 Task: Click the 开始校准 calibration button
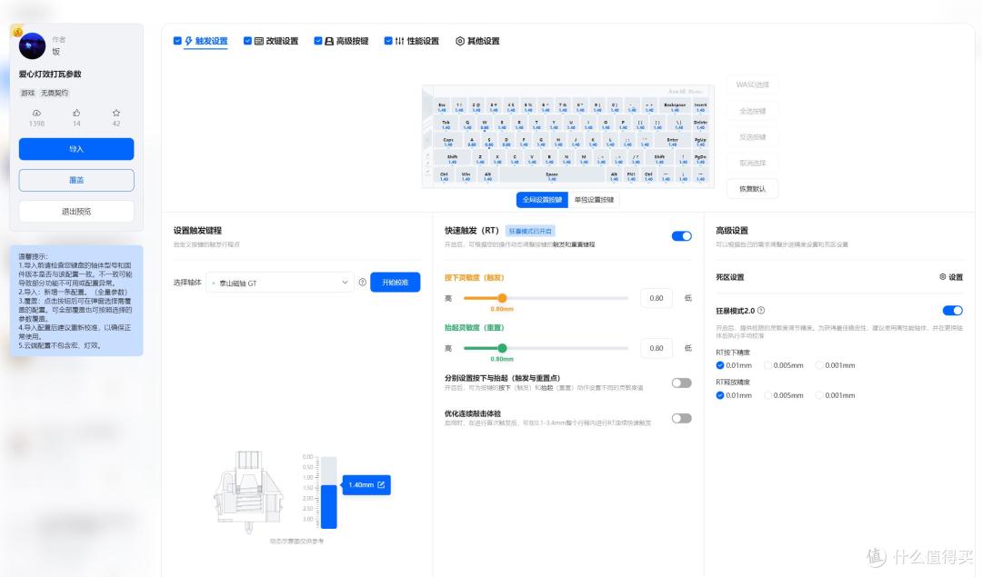[396, 283]
